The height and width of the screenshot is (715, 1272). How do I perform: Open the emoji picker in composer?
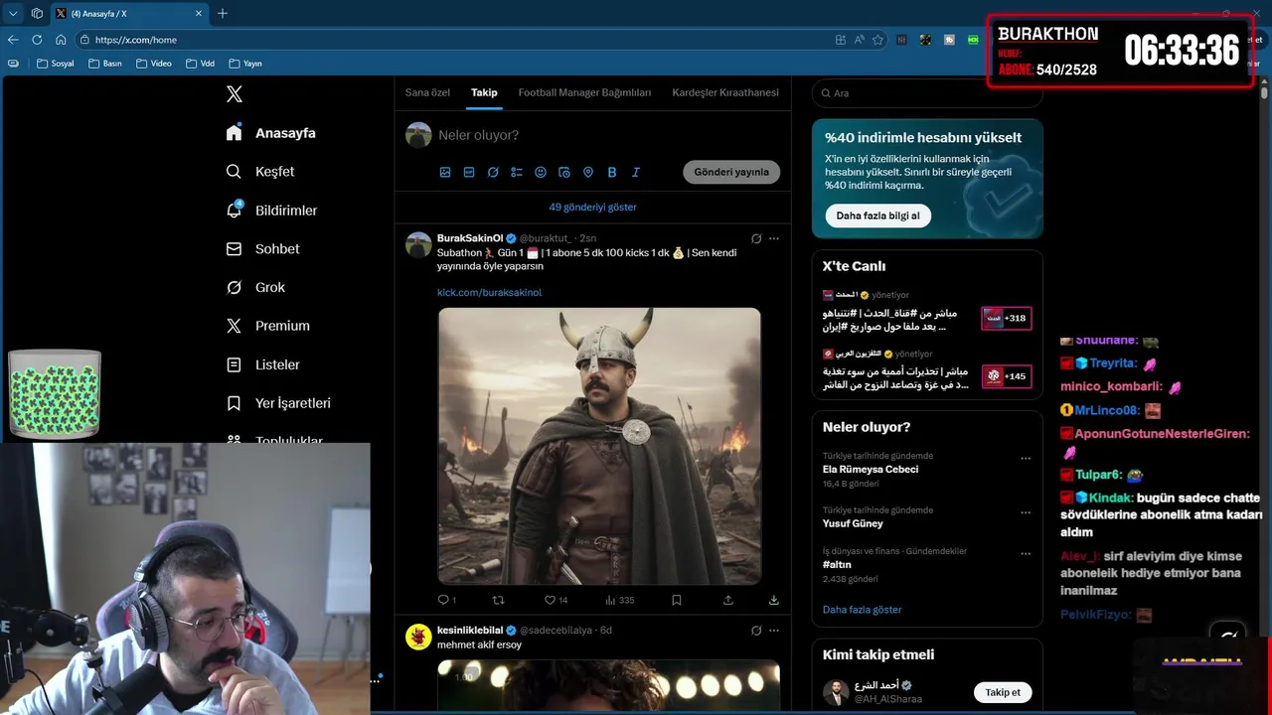tap(541, 172)
